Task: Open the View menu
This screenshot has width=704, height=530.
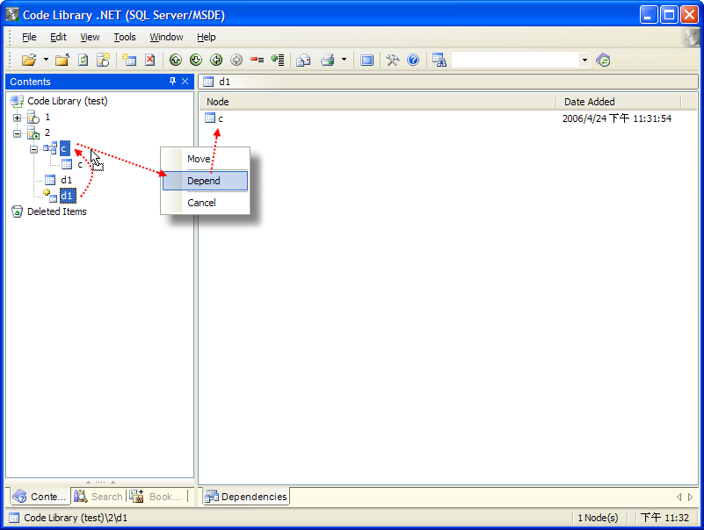Action: [90, 37]
